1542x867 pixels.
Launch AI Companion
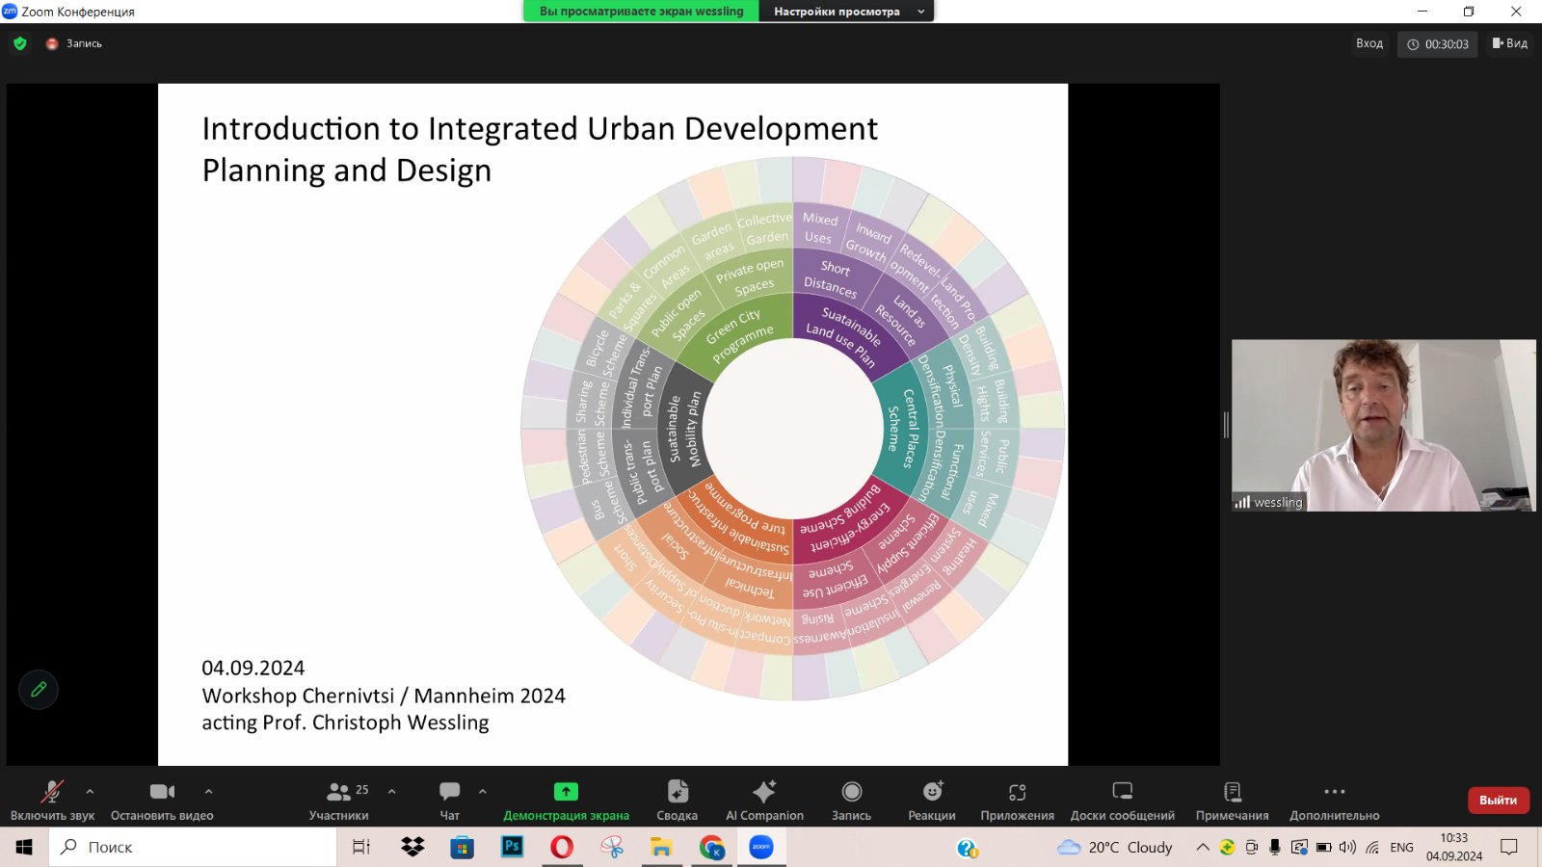point(764,801)
